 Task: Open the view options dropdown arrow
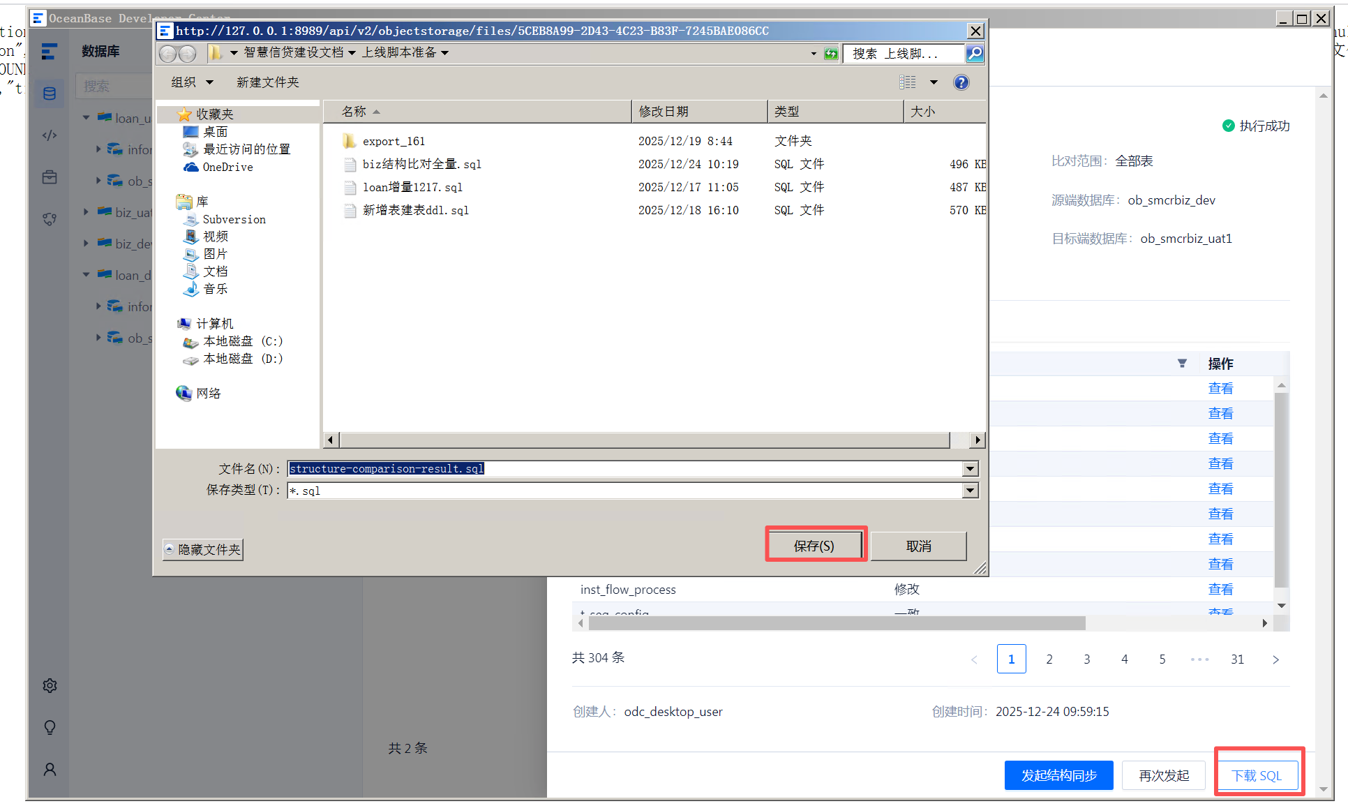tap(934, 82)
